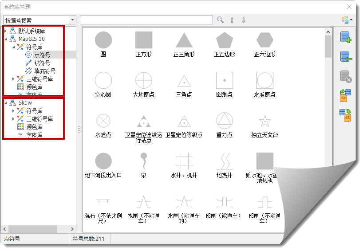Click the add system library icon
This screenshot has height=251, width=363.
pyautogui.click(x=345, y=37)
